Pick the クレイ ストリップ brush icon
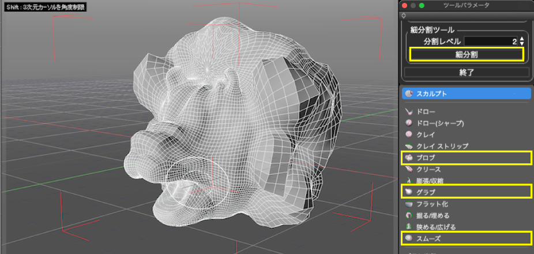534x254 pixels. [x=408, y=146]
